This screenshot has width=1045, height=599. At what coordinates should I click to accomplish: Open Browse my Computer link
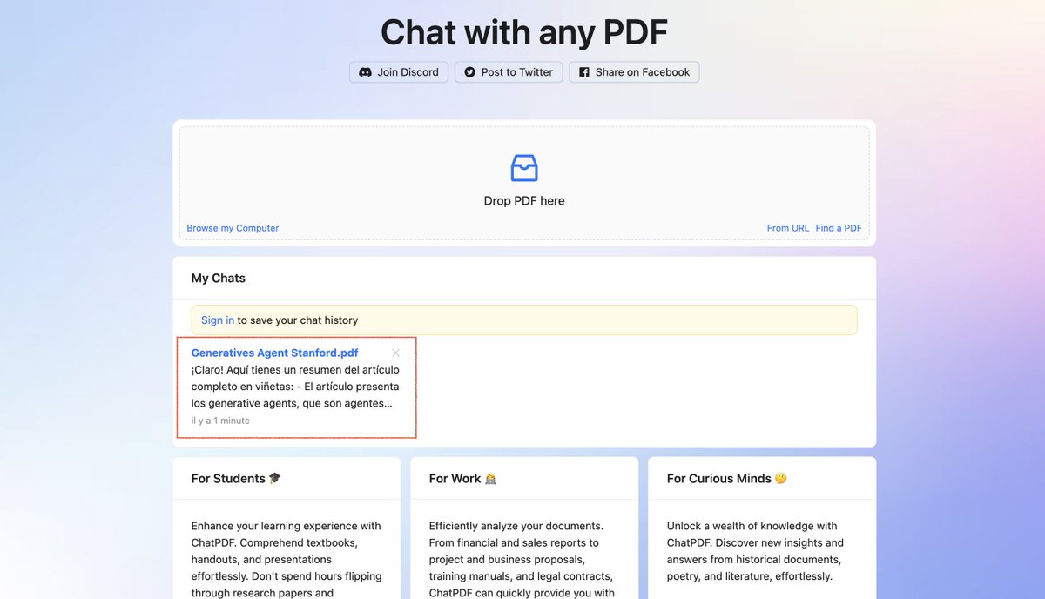tap(233, 228)
